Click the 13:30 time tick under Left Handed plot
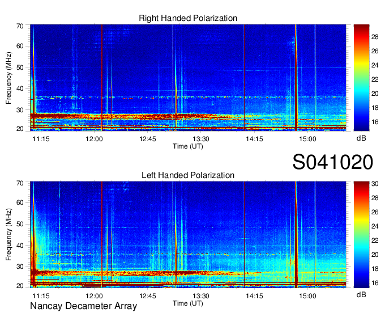385x313 pixels. [201, 296]
